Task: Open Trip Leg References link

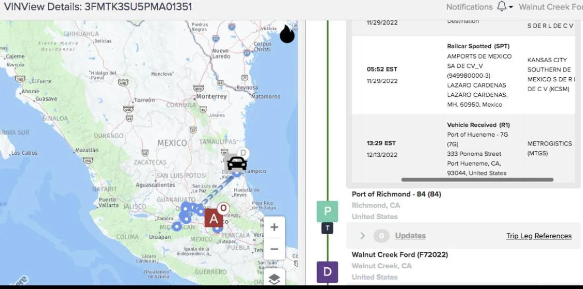Action: pyautogui.click(x=539, y=236)
